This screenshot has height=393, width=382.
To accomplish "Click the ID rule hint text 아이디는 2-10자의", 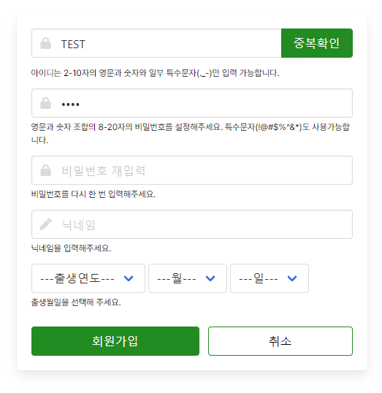I will coord(155,73).
